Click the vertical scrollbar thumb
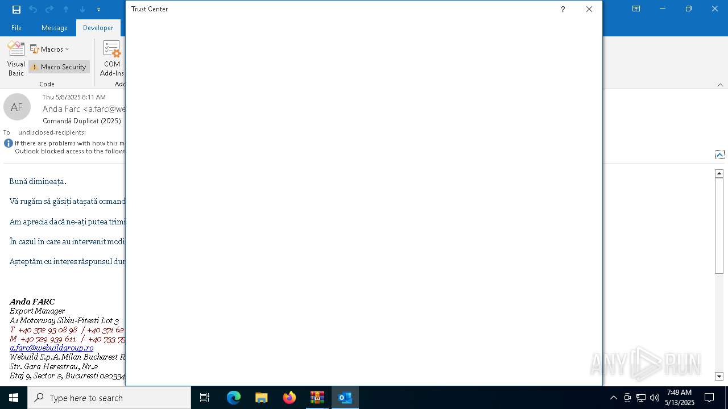Screen dimensions: 728x409 (x=719, y=226)
